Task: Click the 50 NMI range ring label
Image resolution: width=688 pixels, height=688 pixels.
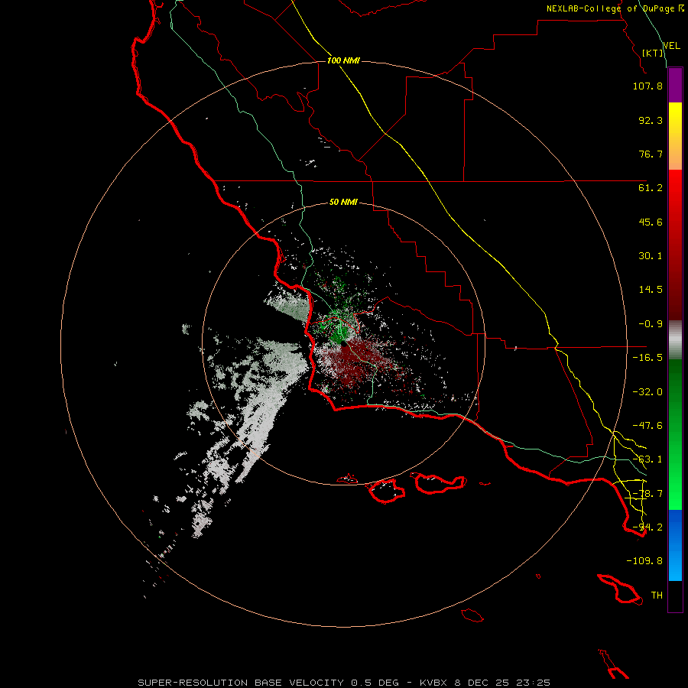Action: [x=343, y=203]
